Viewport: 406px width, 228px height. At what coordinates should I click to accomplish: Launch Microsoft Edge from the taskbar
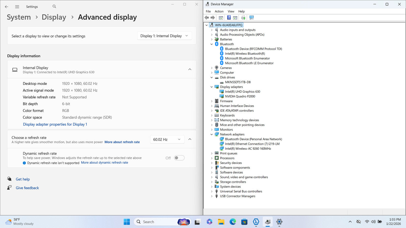click(233, 222)
